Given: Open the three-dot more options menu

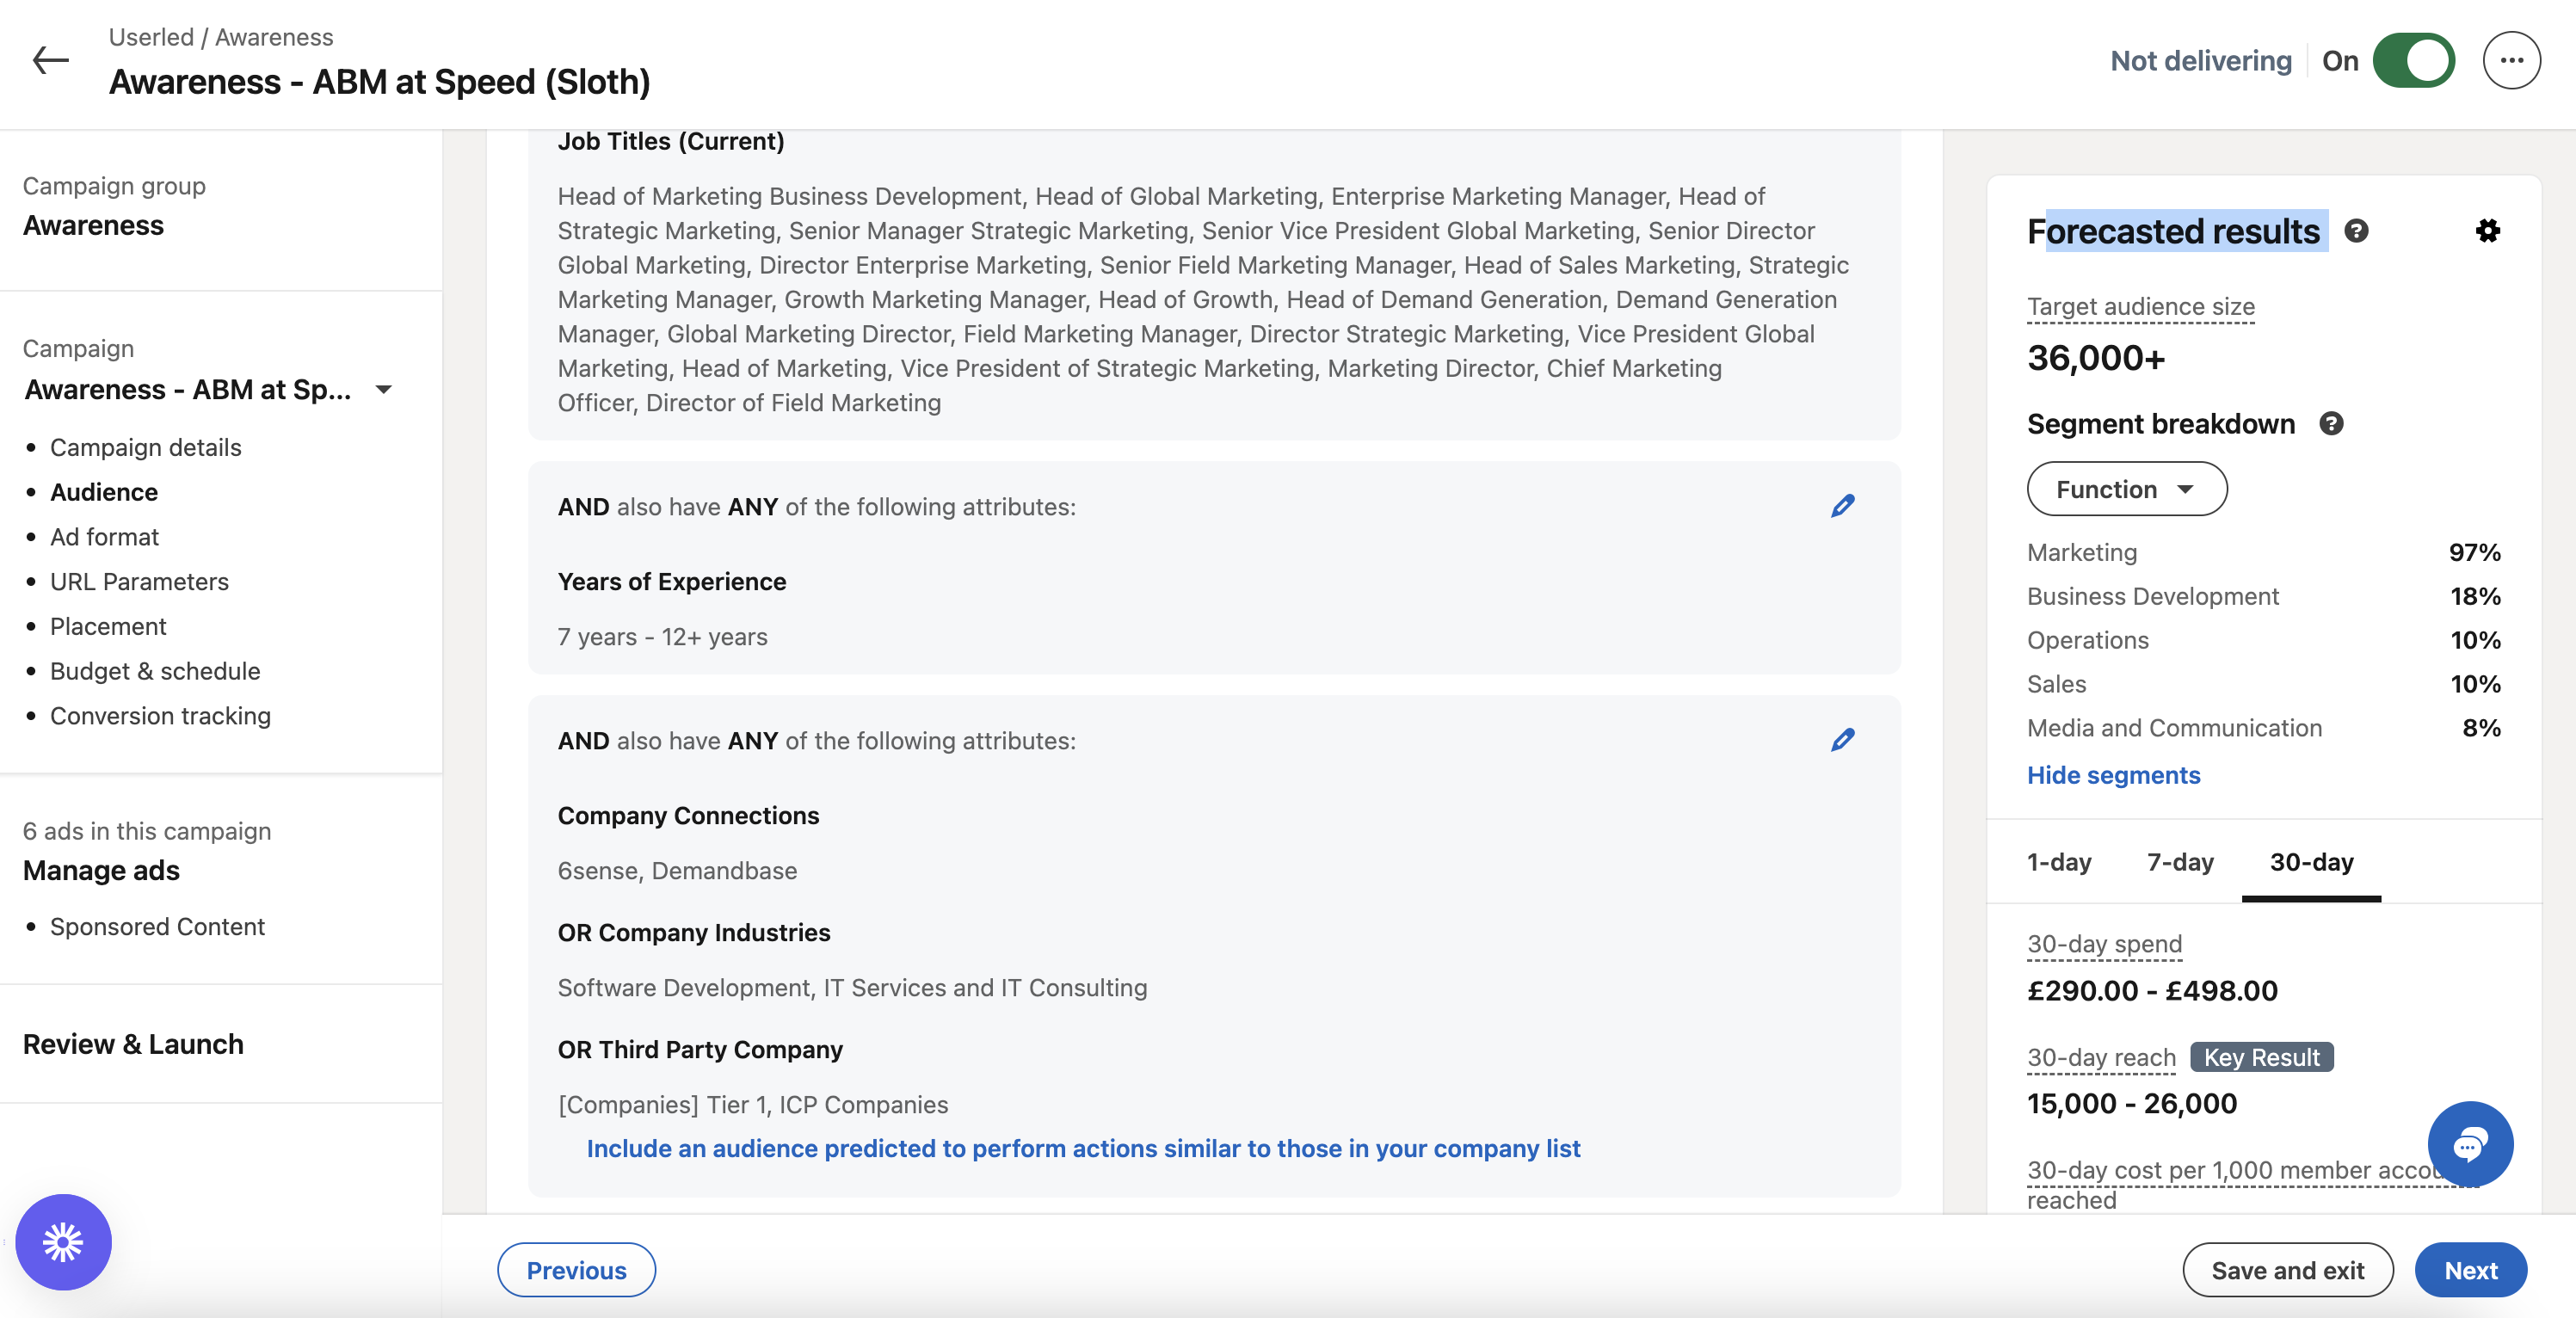Looking at the screenshot, I should click(2510, 61).
